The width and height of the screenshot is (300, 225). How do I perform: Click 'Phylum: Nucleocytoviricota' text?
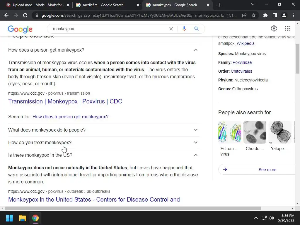pos(243,80)
